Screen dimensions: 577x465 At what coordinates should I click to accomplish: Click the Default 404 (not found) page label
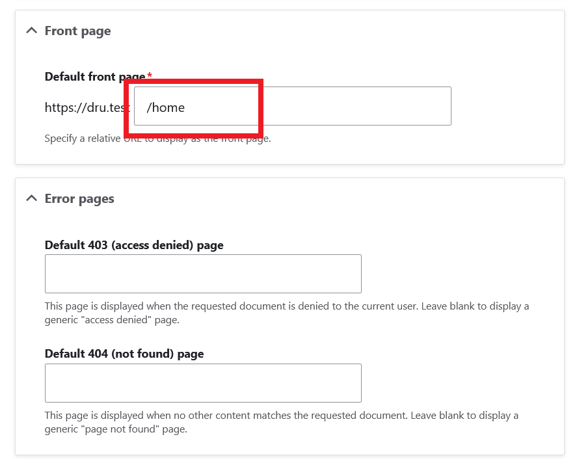click(124, 354)
